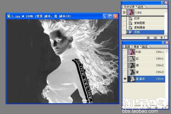The image size is (171, 114).
Task: Hide the 蓝 副本 channel eye
Action: point(125,79)
